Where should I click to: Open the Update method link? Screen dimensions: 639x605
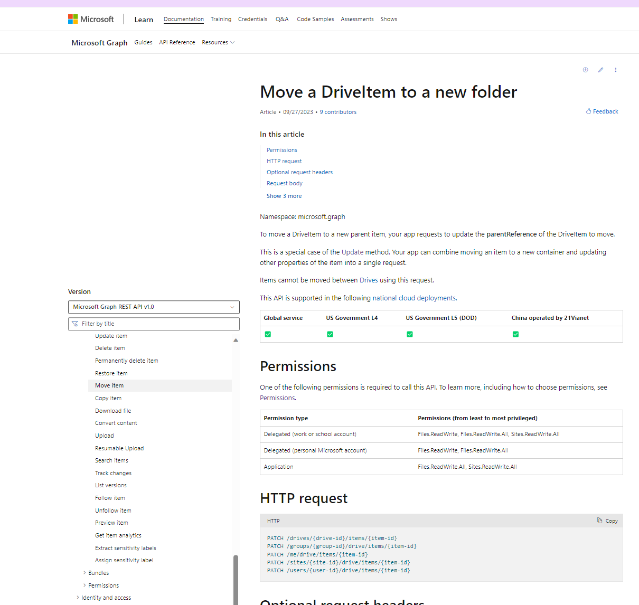pyautogui.click(x=352, y=252)
